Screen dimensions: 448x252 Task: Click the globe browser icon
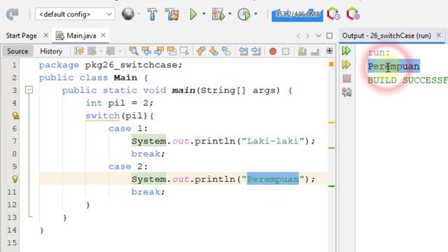tap(127, 14)
